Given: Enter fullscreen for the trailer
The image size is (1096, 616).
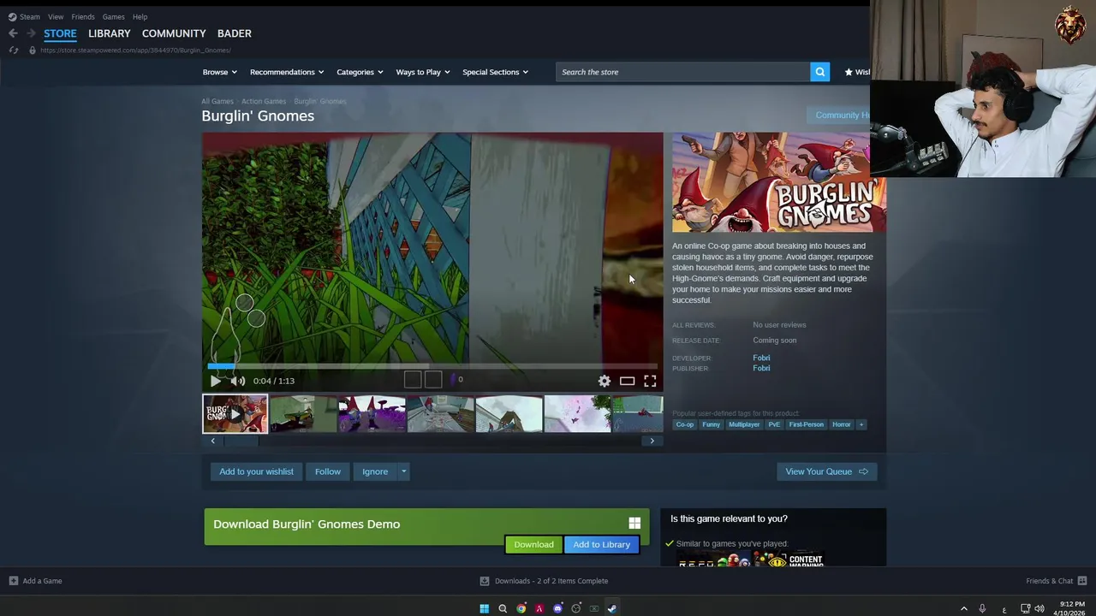Looking at the screenshot, I should tap(650, 381).
